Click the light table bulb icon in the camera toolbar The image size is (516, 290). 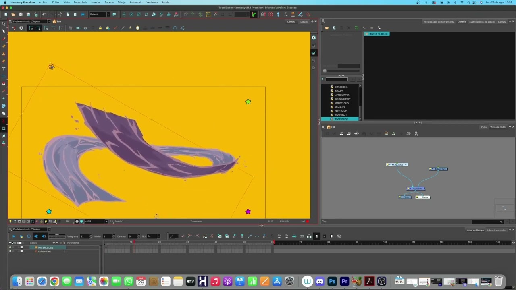(x=137, y=28)
